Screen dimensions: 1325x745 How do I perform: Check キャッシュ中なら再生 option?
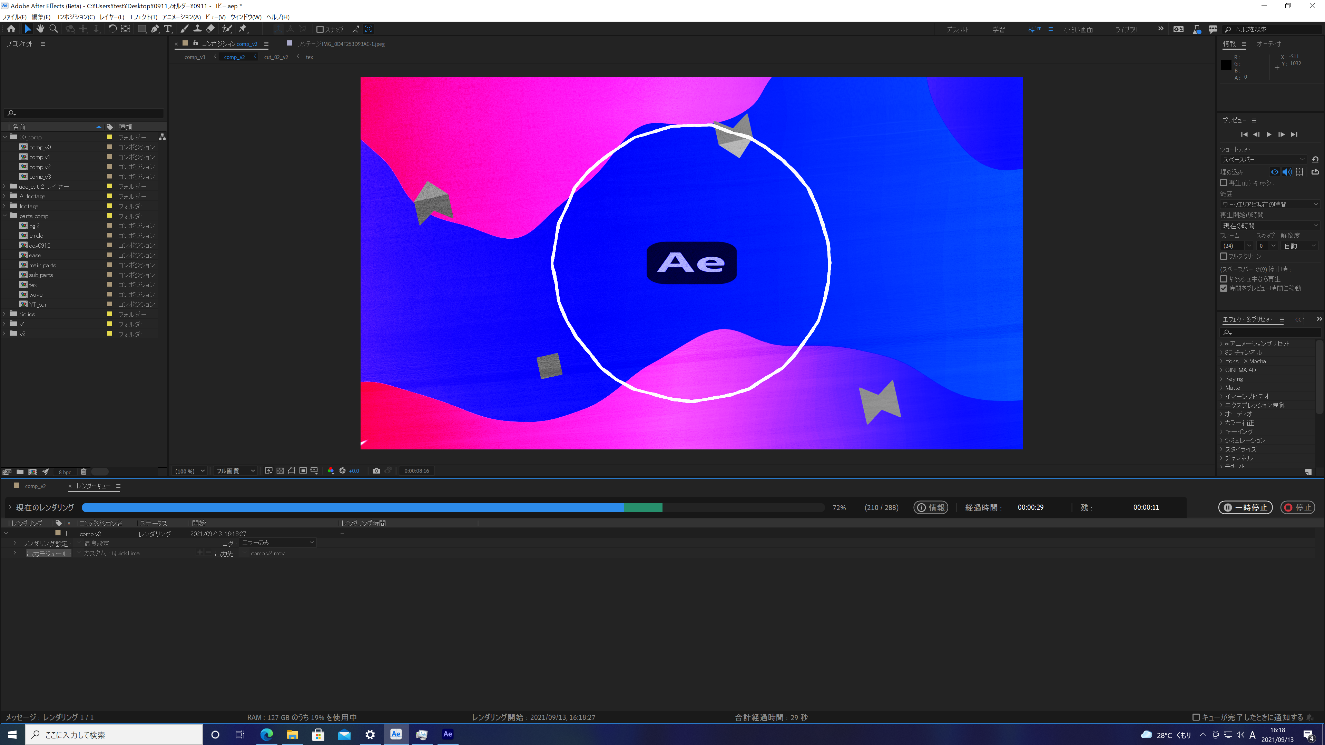point(1224,279)
